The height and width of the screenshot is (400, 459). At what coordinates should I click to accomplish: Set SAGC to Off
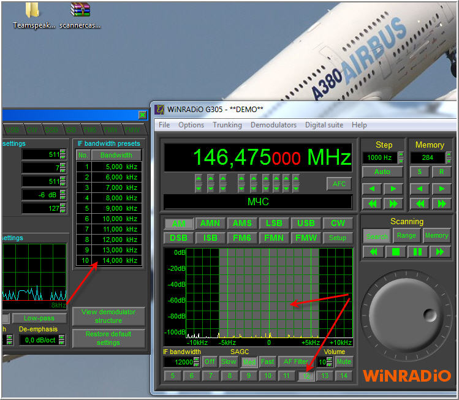[x=210, y=361]
